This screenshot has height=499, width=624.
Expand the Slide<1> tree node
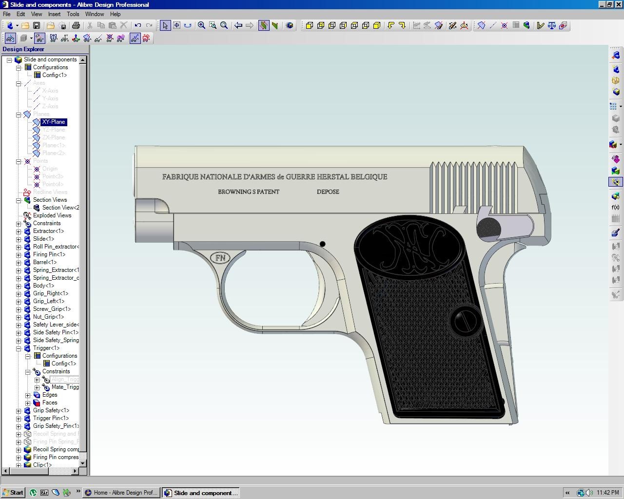(x=19, y=239)
